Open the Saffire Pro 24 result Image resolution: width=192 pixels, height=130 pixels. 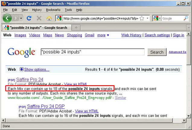coord(30,80)
